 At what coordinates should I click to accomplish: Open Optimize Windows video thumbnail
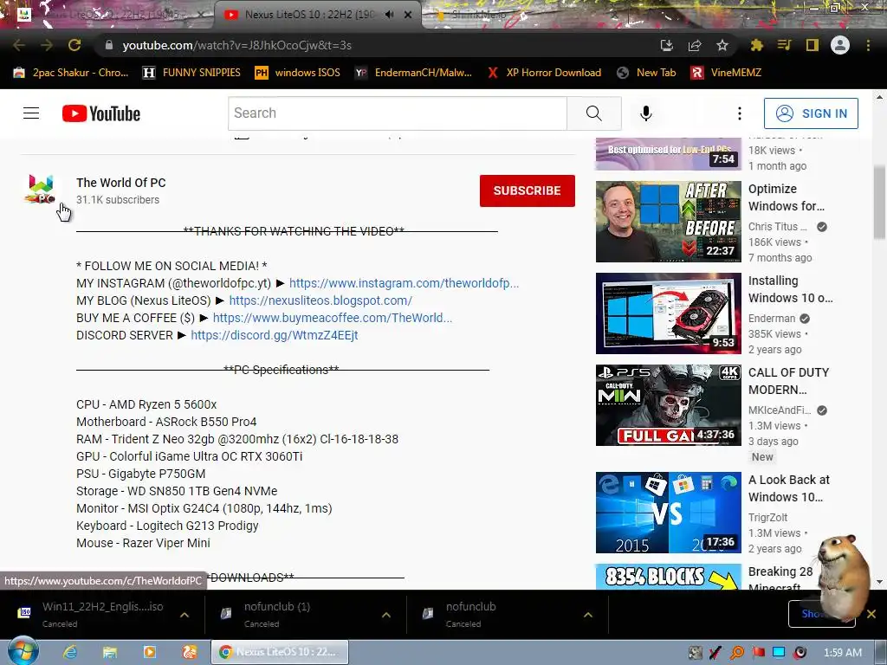pyautogui.click(x=668, y=222)
